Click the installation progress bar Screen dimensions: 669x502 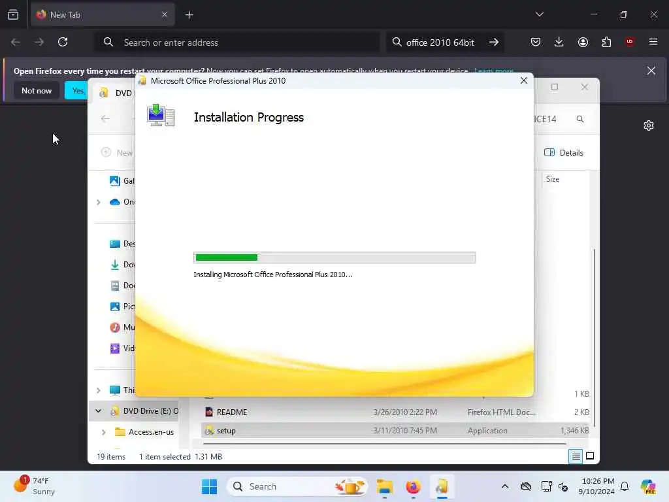[334, 258]
